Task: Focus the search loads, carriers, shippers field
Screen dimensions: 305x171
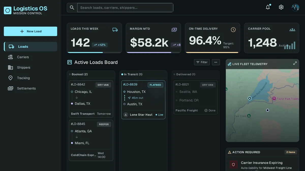Action: (x=125, y=8)
